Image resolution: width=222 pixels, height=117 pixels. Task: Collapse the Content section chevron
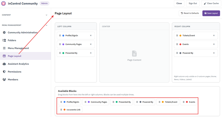pyautogui.click(x=46, y=15)
